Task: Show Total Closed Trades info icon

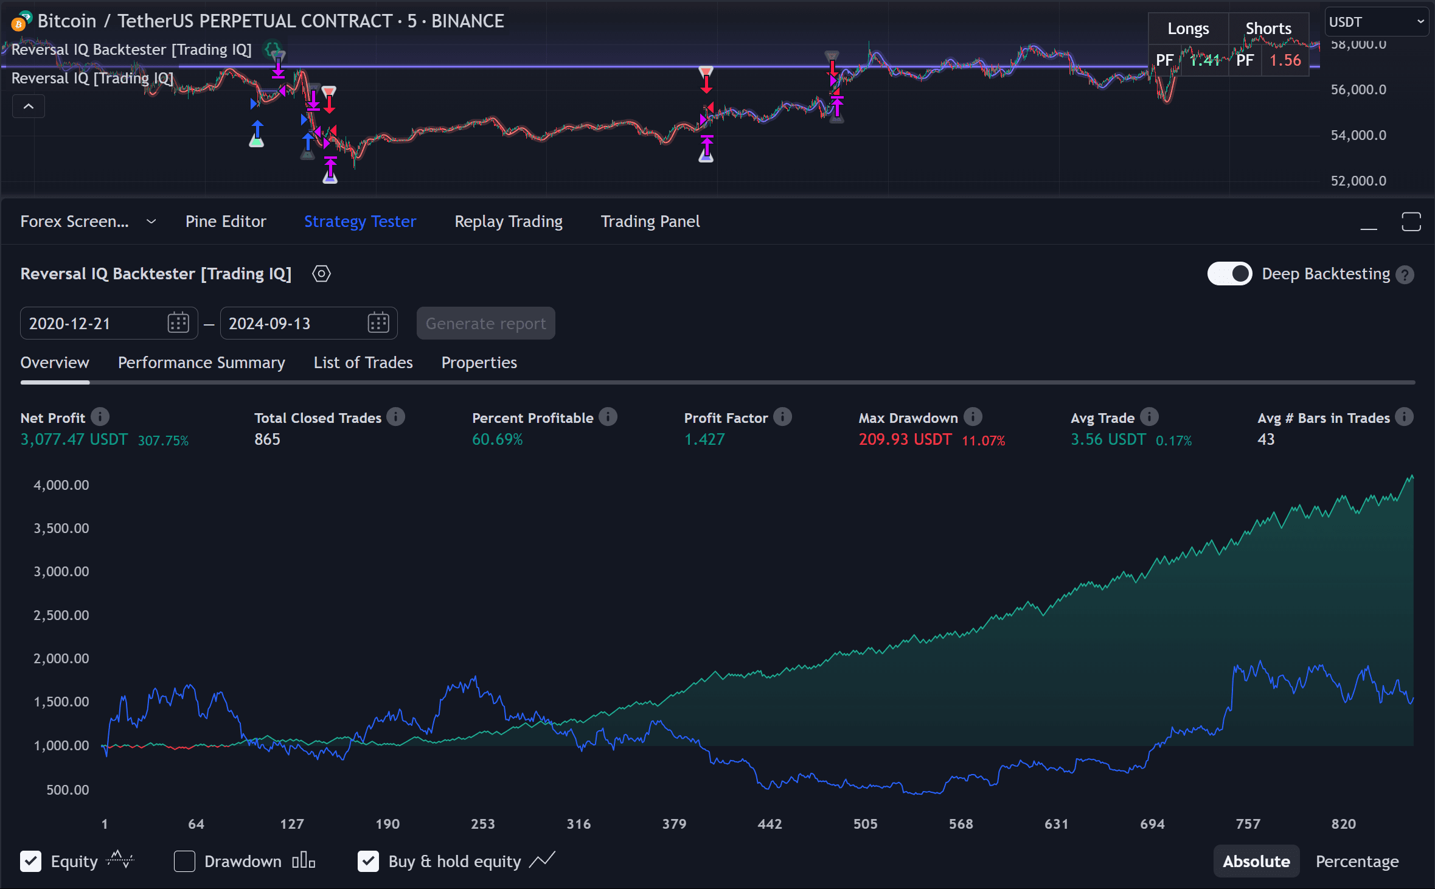Action: click(x=395, y=417)
